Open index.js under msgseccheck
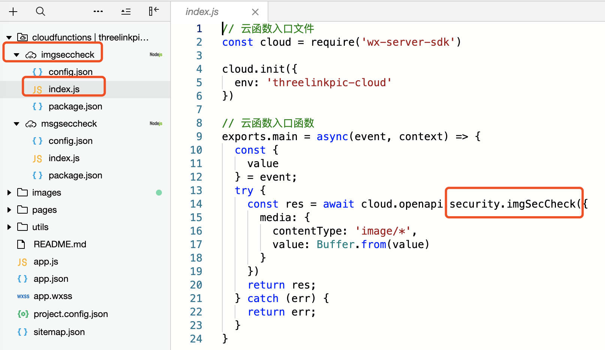 tap(64, 158)
